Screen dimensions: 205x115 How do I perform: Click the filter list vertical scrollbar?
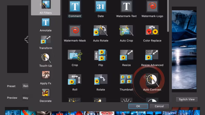tap(168, 16)
